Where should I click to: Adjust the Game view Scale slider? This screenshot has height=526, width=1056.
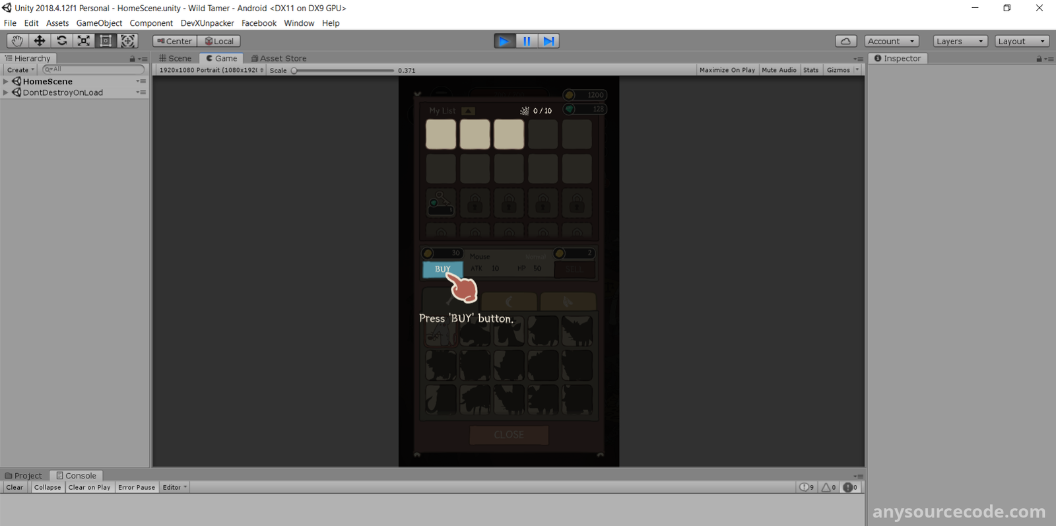[x=294, y=70]
